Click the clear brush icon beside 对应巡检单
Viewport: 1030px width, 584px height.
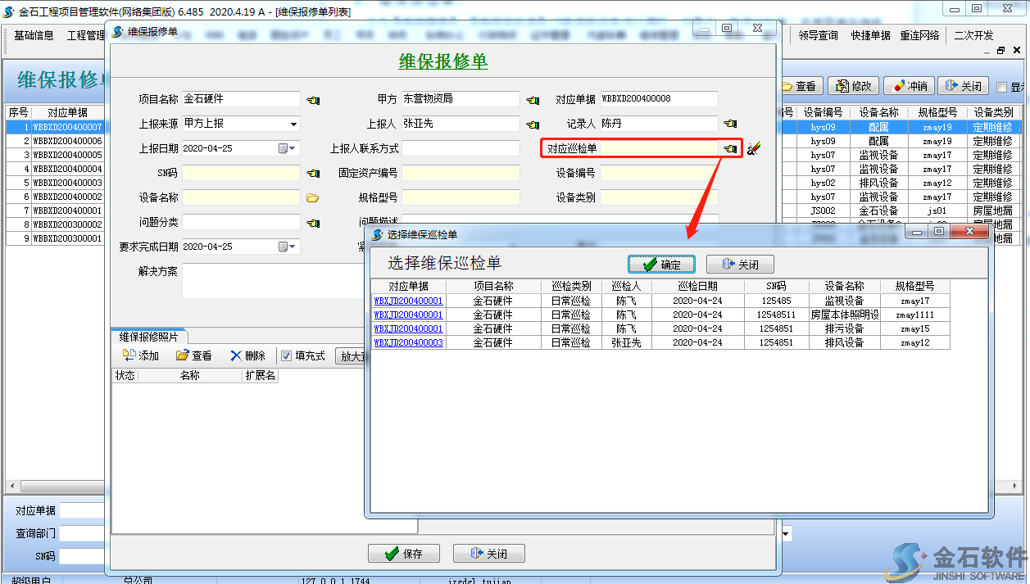754,148
